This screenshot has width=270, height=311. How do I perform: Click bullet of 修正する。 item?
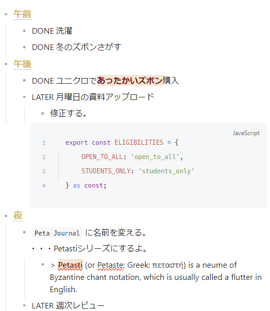tap(42, 114)
